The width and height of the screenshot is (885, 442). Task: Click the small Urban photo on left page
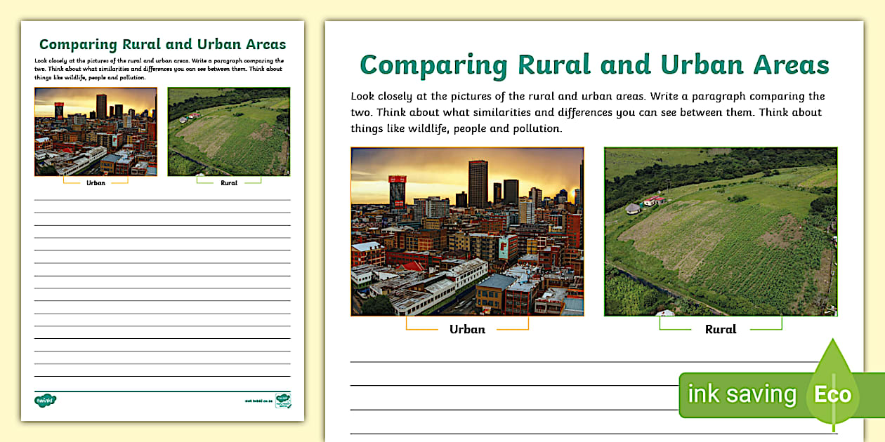[96, 131]
